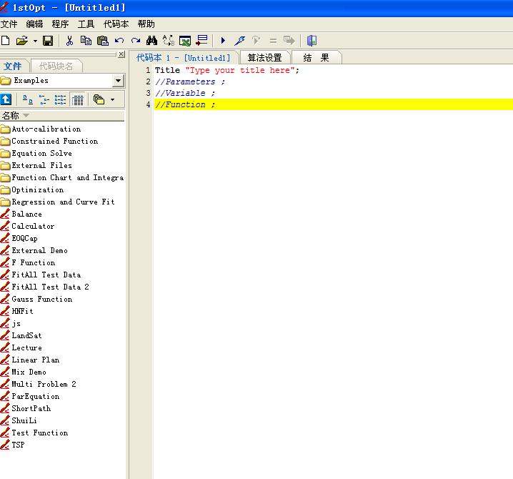This screenshot has height=479, width=513.
Task: Switch to the 算法设置 tab
Action: click(264, 58)
